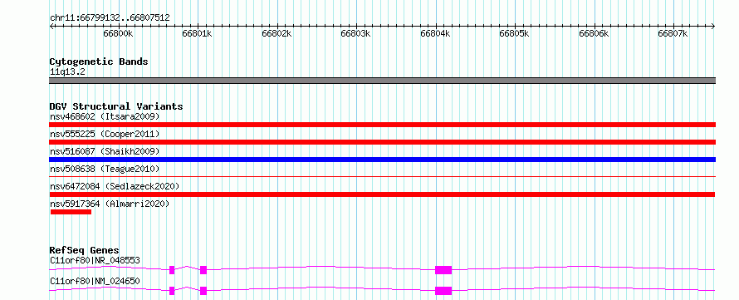This screenshot has height=300, width=739.
Task: Open variant nsv555225 (Cooper2011) label
Action: coord(105,134)
